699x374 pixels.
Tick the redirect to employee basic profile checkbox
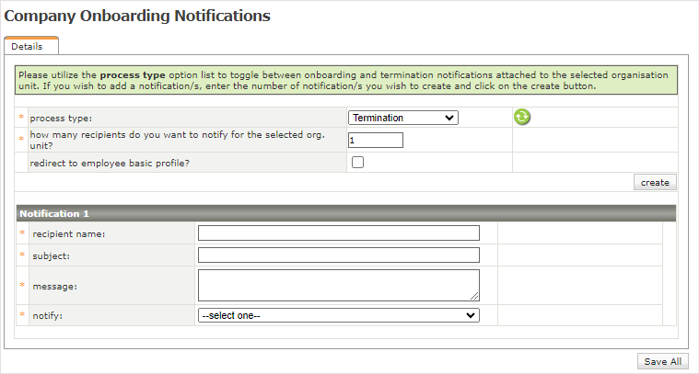[x=357, y=163]
